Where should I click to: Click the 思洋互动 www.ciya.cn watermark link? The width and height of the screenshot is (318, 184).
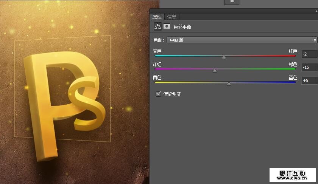(x=292, y=175)
